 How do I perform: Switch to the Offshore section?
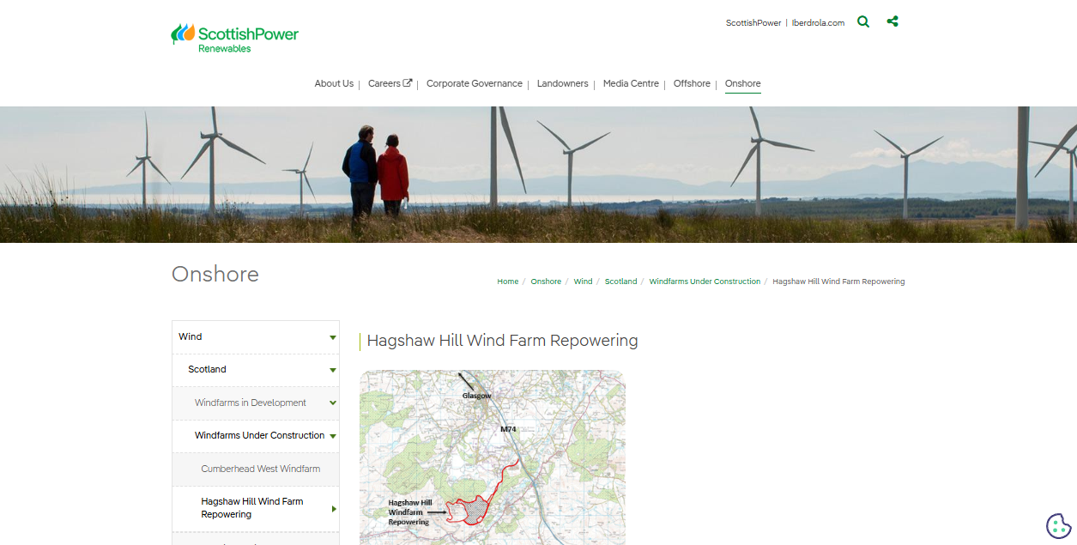(692, 83)
